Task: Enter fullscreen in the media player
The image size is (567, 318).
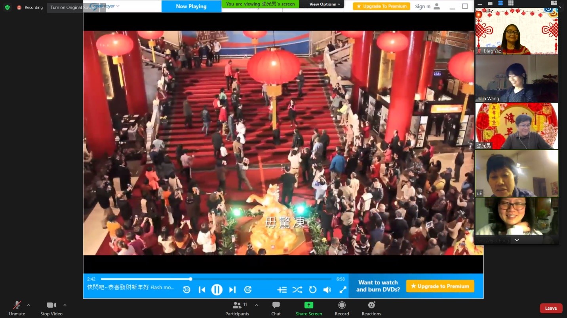Action: 343,290
